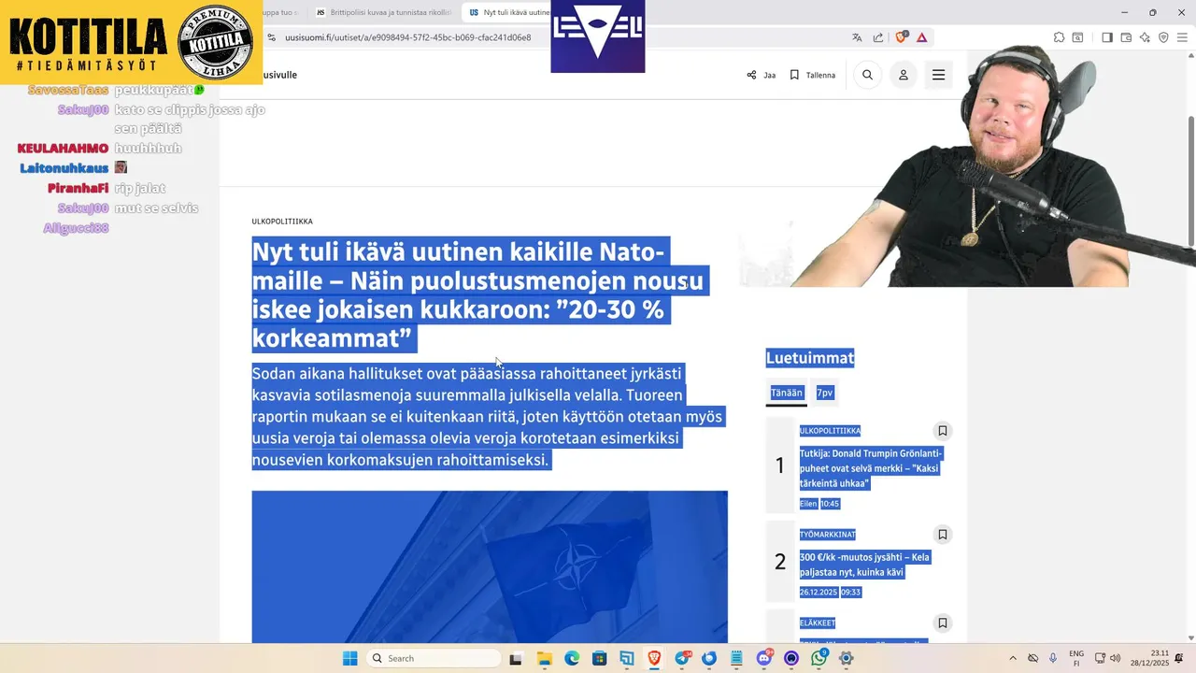Click the taskbar Search box
Viewport: 1196px width, 673px height.
[x=433, y=658]
